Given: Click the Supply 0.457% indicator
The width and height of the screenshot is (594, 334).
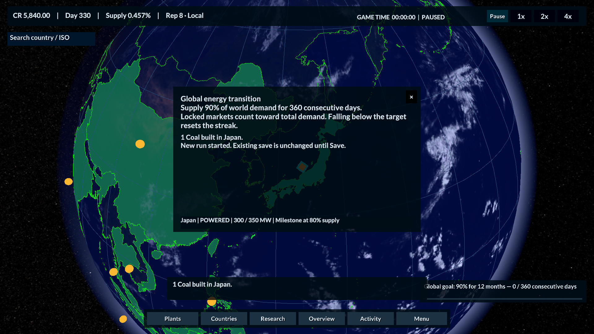Looking at the screenshot, I should (x=128, y=15).
